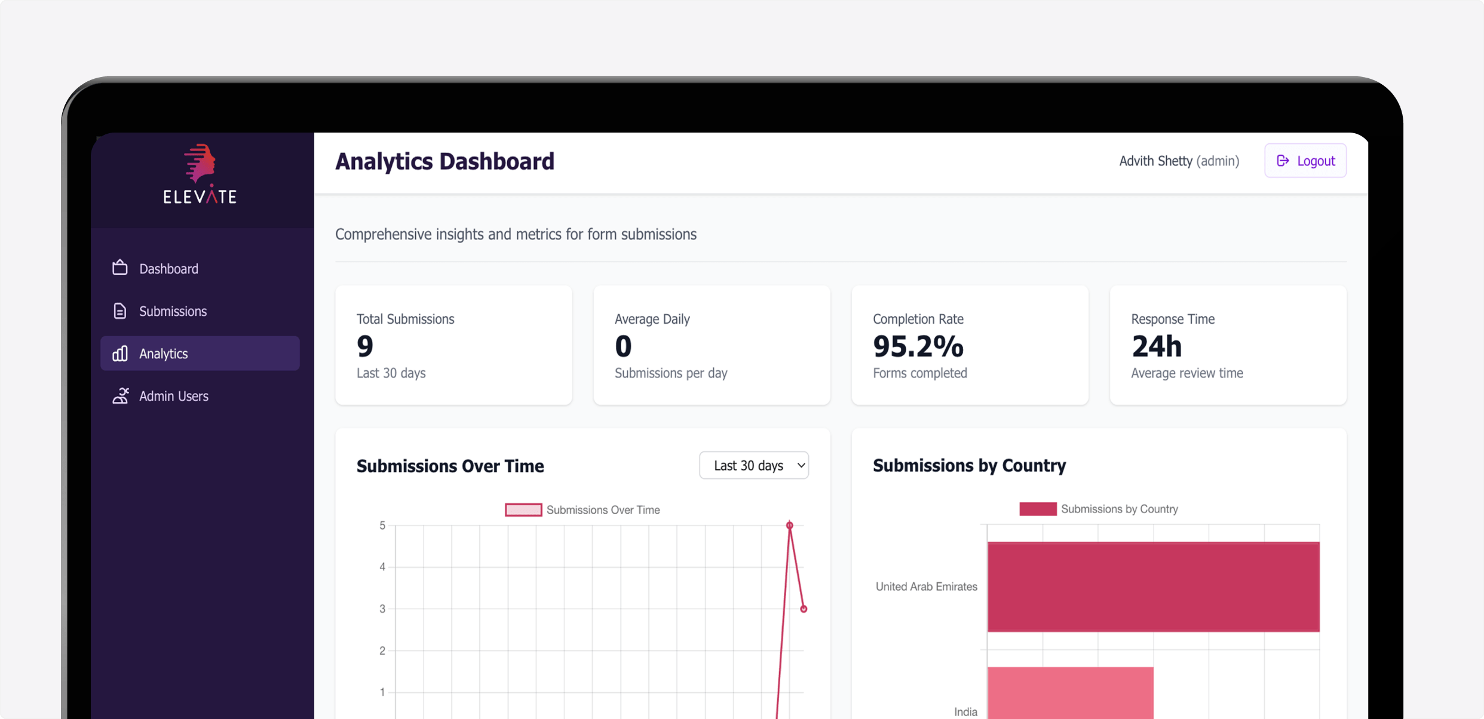Image resolution: width=1484 pixels, height=719 pixels.
Task: Click the dropdown chevron arrow
Action: click(801, 465)
